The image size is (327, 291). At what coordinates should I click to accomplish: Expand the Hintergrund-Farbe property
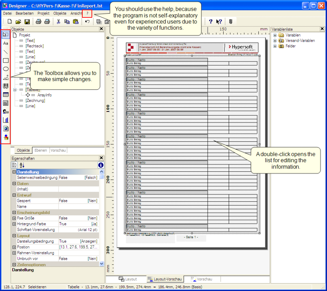[14, 224]
